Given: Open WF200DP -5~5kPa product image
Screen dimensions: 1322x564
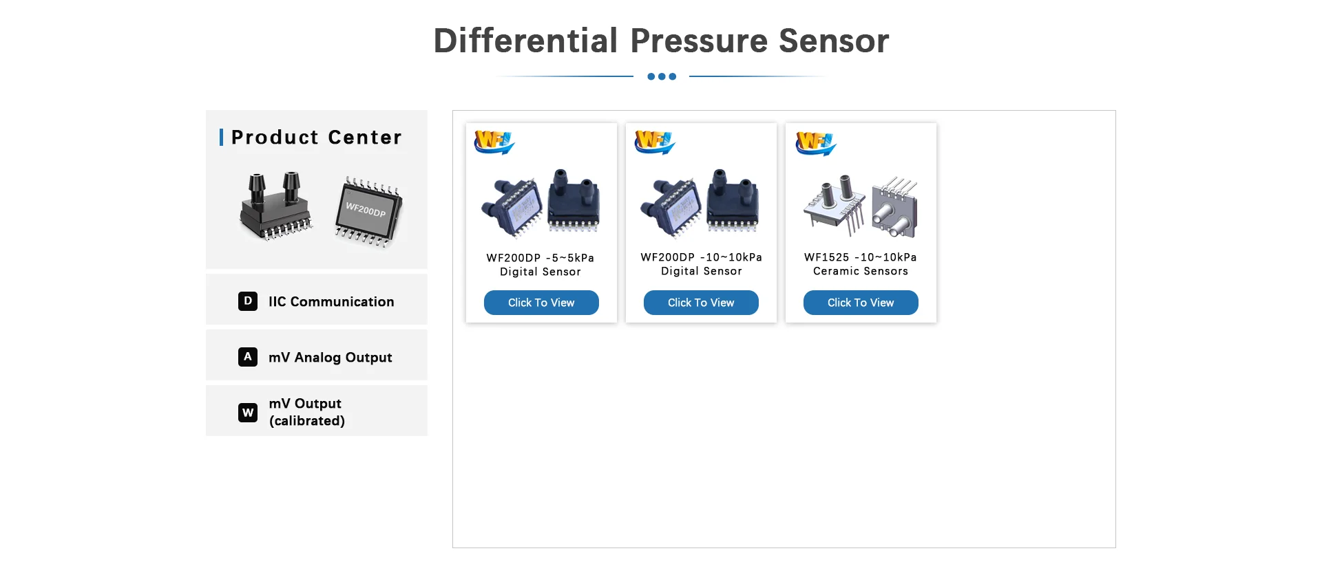Looking at the screenshot, I should pyautogui.click(x=541, y=203).
